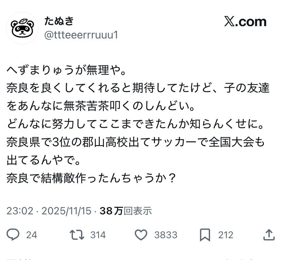Click the 2025/11/15 post date
The image size is (282, 260).
[x=66, y=211]
